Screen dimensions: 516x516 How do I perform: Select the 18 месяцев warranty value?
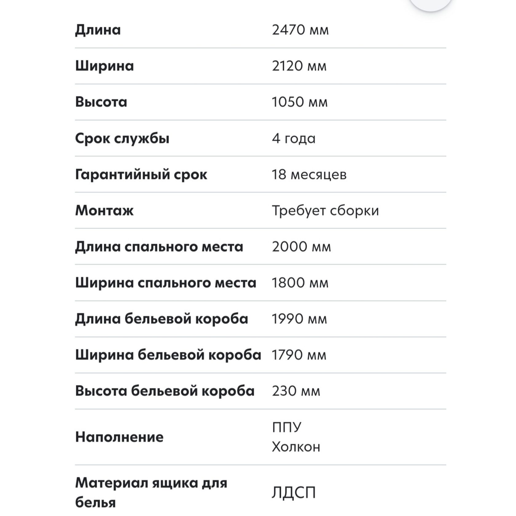(309, 174)
